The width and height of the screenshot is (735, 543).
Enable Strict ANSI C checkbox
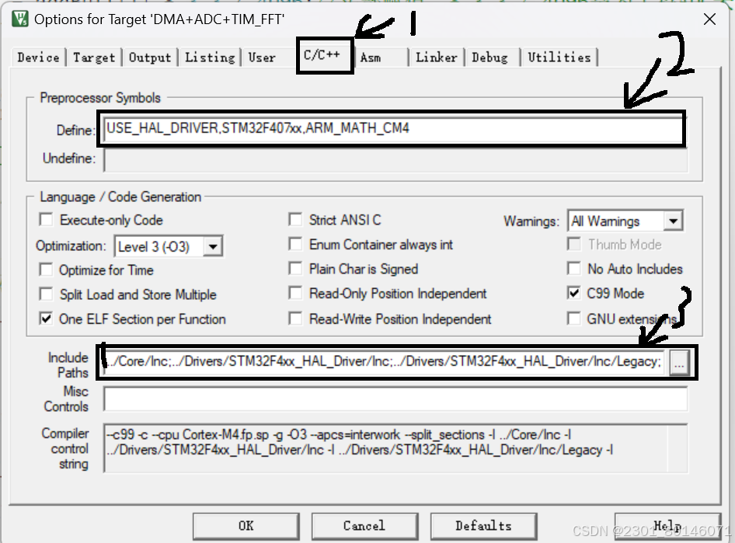(x=295, y=220)
